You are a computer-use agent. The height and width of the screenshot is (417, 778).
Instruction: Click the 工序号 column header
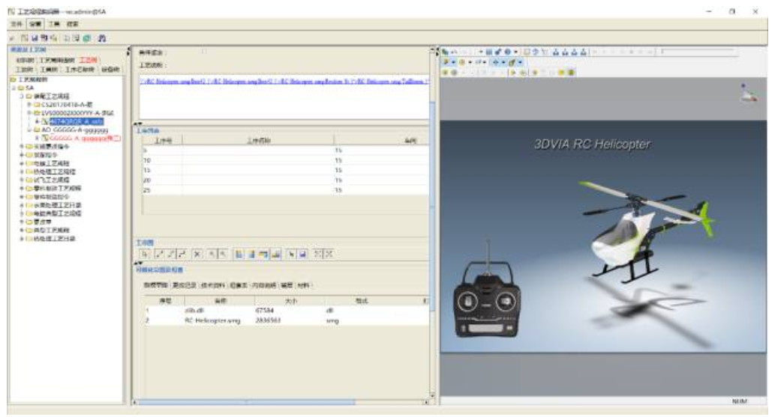coord(164,141)
